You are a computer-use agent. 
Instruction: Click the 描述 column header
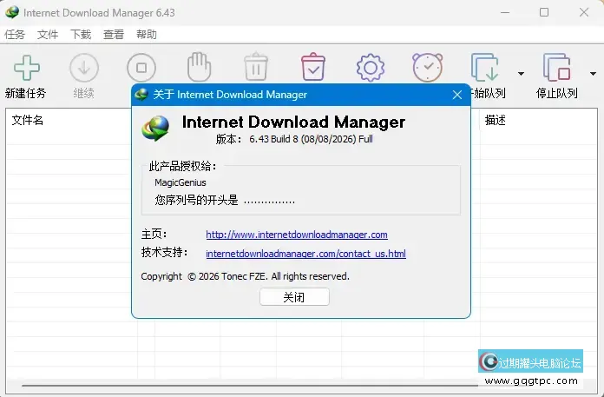[496, 120]
